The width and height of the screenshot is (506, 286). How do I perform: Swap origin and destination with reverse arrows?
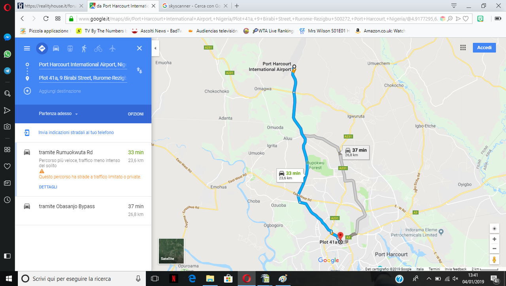tap(139, 70)
